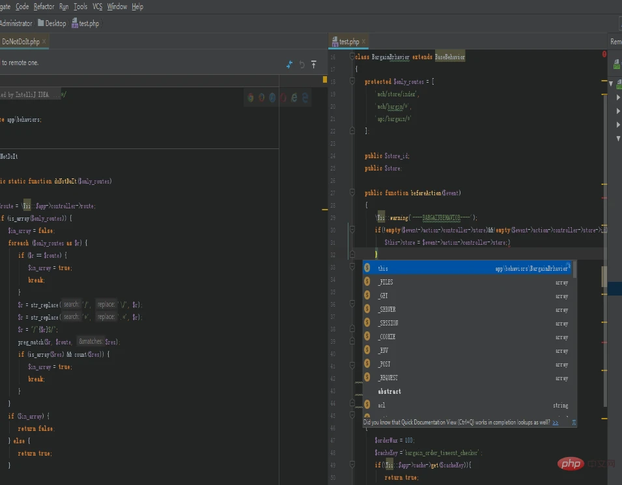Screen dimensions: 622x485
Task: Open the Refactor menu
Action: tap(44, 7)
